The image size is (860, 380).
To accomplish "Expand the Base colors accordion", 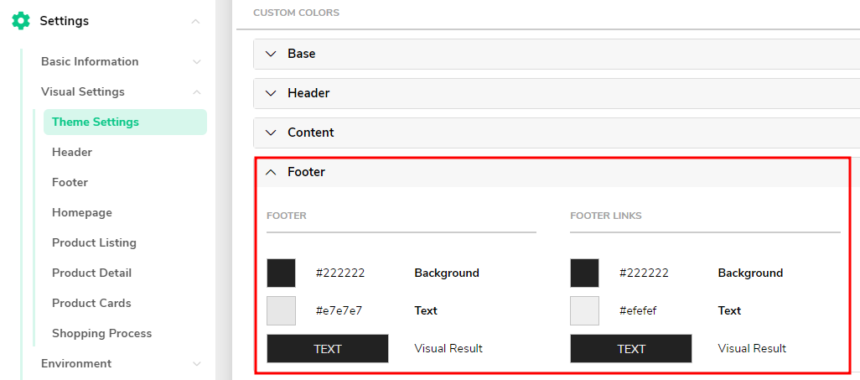I will click(556, 54).
